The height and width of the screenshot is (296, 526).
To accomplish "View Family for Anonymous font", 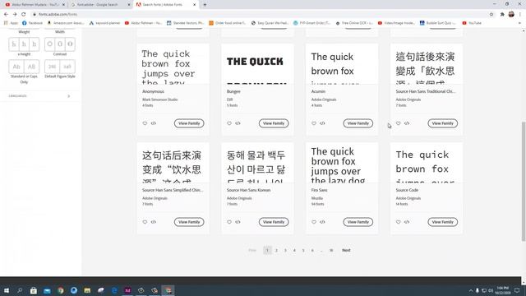I will click(189, 123).
